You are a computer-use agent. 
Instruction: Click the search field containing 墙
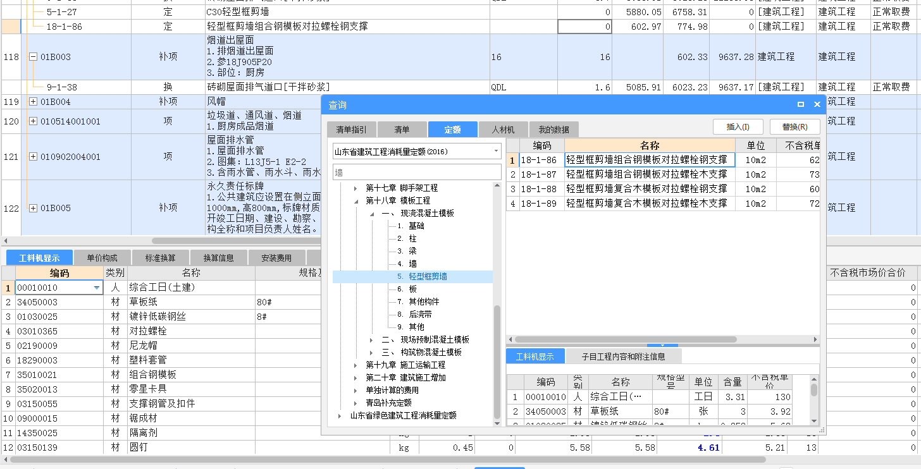point(417,172)
